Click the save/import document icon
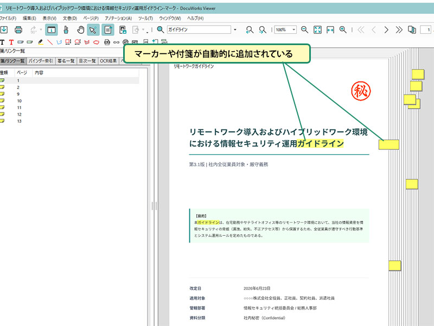Viewport: 434px width, 326px height. click(x=4, y=30)
